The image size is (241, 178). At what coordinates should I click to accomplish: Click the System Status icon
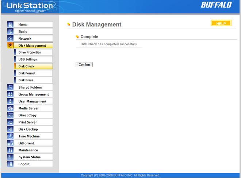click(x=10, y=157)
